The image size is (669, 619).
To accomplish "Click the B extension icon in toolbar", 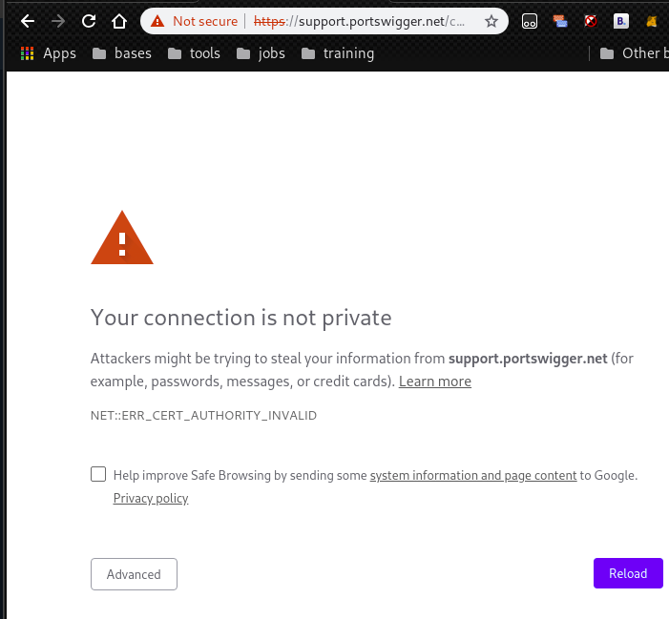I will pyautogui.click(x=620, y=21).
